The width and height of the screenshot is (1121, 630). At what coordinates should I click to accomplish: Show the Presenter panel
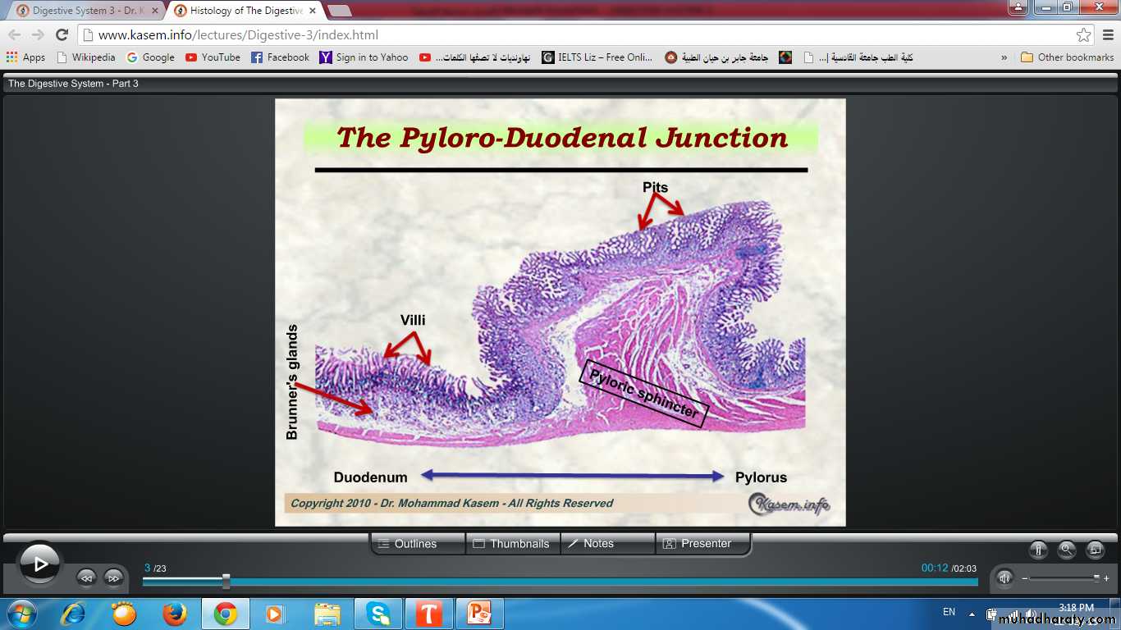pos(703,544)
